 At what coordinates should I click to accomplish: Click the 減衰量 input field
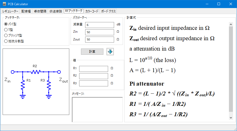[99, 25]
